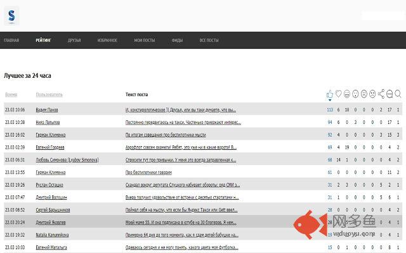406x253 pixels.
Task: Click likes count 68 in Любовь Симонова row
Action: coord(330,160)
